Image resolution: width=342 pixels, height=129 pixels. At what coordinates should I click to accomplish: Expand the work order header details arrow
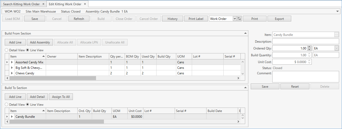(x=338, y=12)
